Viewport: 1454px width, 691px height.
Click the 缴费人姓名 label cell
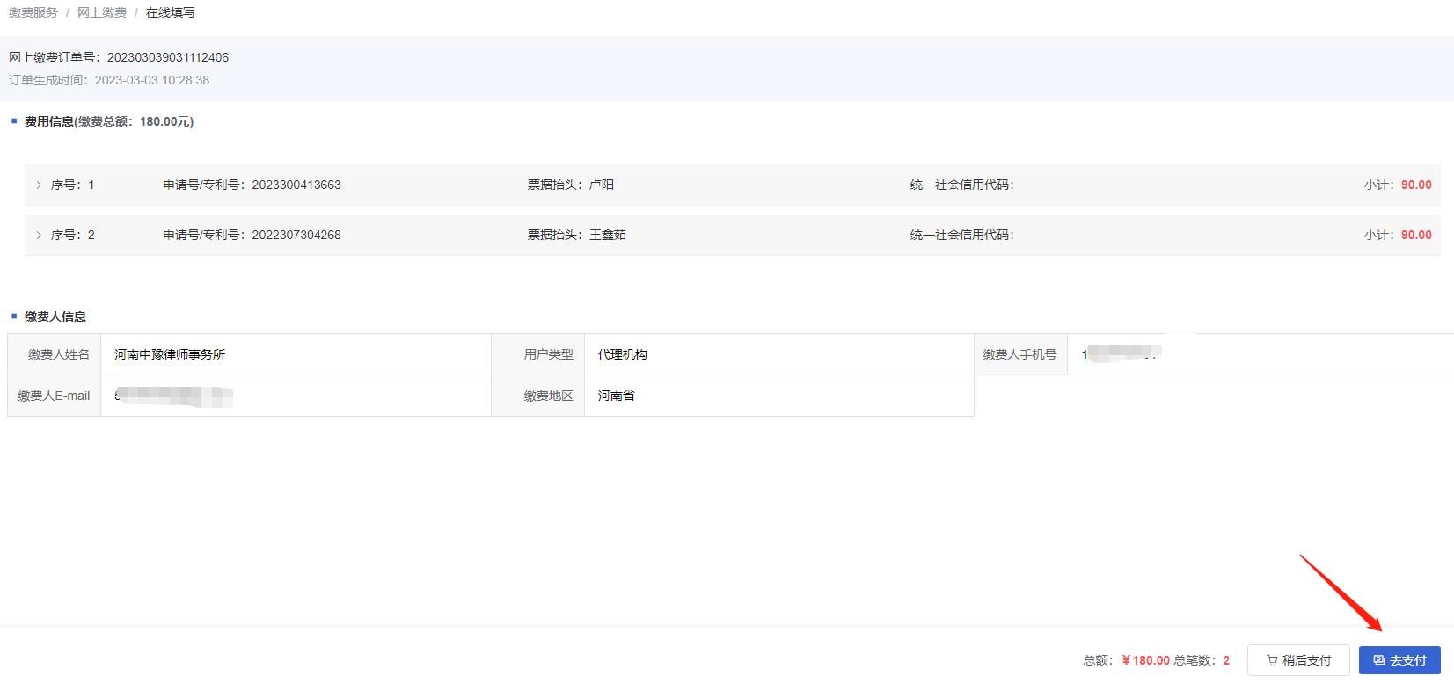tap(55, 354)
